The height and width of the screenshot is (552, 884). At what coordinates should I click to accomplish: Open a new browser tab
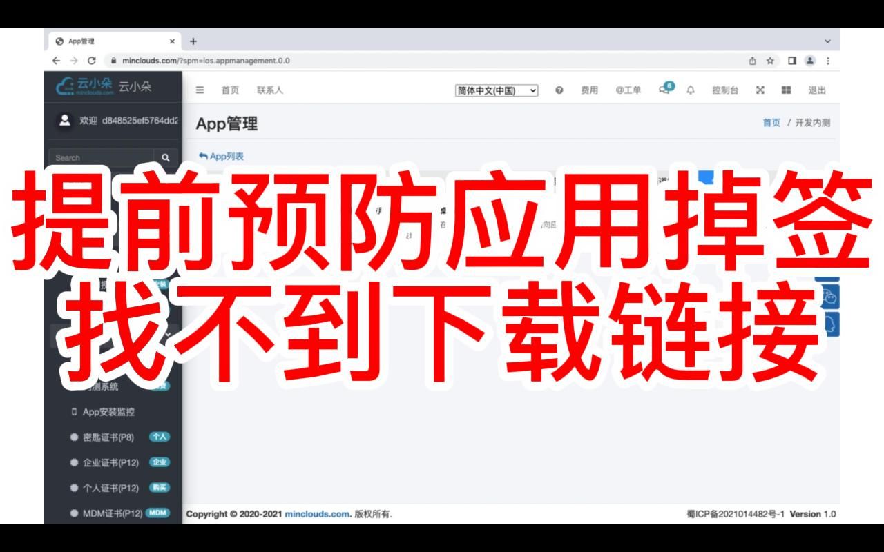click(x=193, y=41)
